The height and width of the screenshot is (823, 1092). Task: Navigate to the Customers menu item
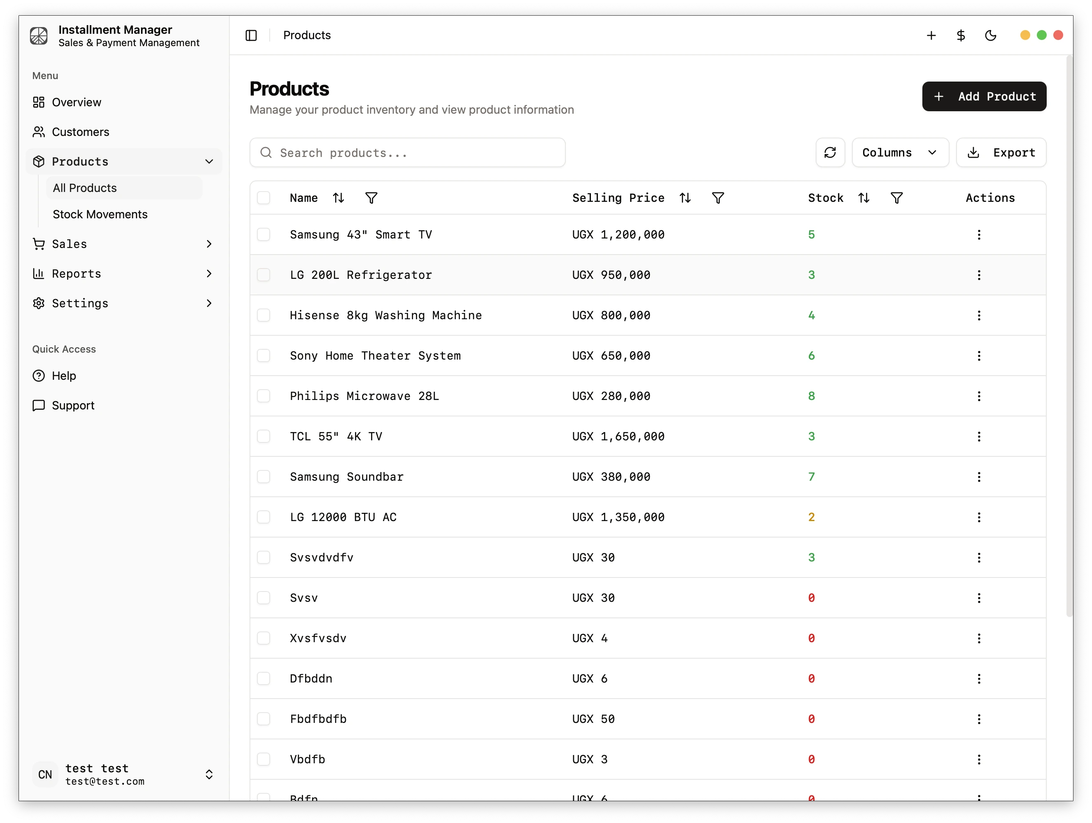point(80,132)
